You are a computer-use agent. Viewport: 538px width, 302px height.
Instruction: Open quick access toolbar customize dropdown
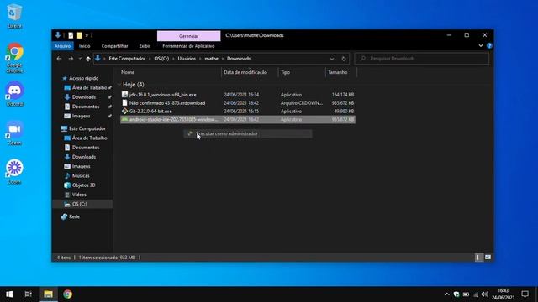coord(87,35)
